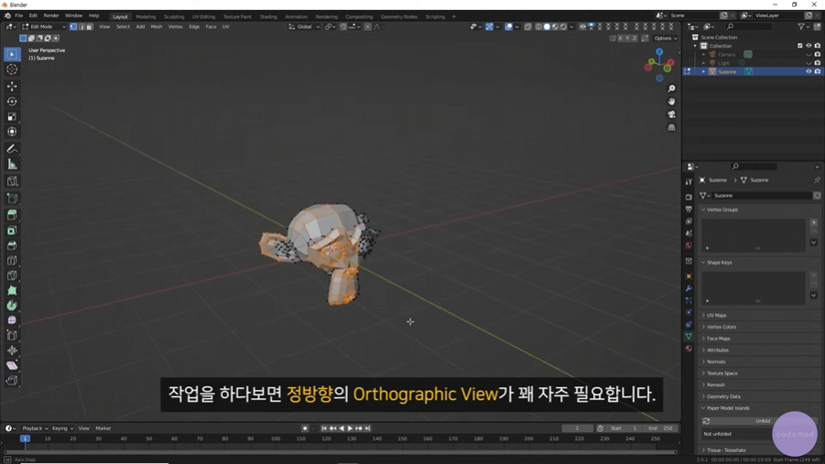Select the Rip Region tool

click(x=12, y=381)
